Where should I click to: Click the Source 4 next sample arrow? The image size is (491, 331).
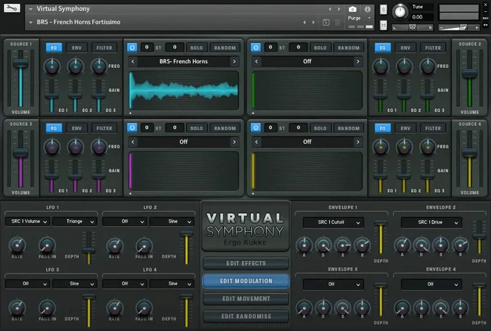(x=358, y=142)
